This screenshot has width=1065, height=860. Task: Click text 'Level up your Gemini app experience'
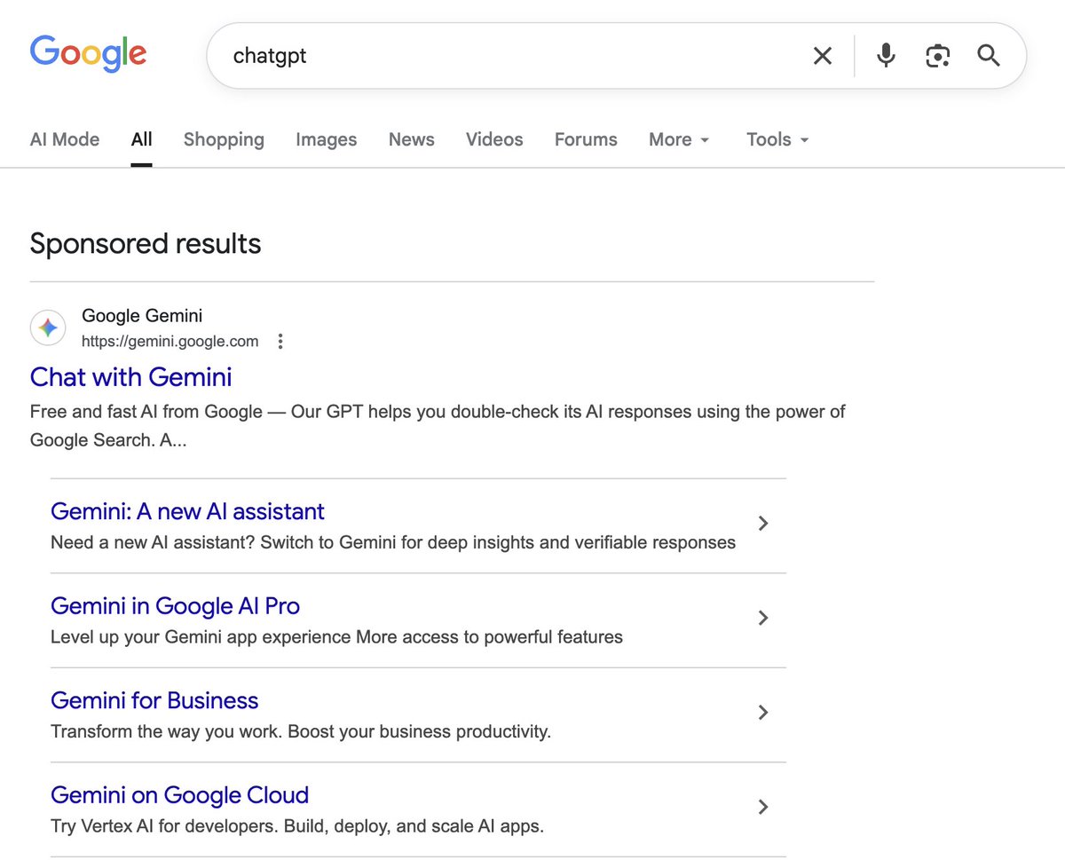(x=201, y=637)
